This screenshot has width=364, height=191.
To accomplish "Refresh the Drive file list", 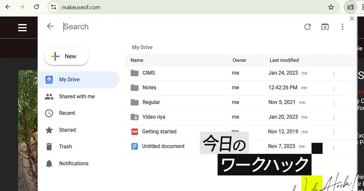I will pyautogui.click(x=308, y=27).
